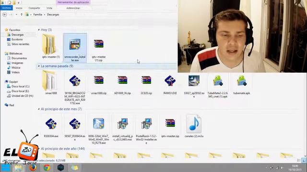Viewport: 307px width, 172px height.
Task: Collapse Al principio de este año group
Action: click(x=39, y=149)
